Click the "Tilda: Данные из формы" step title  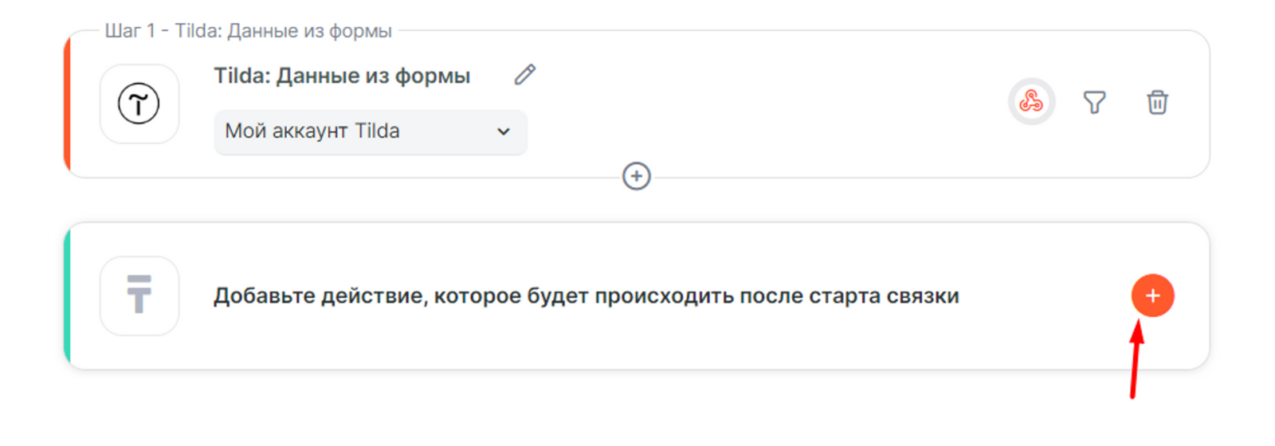point(342,76)
